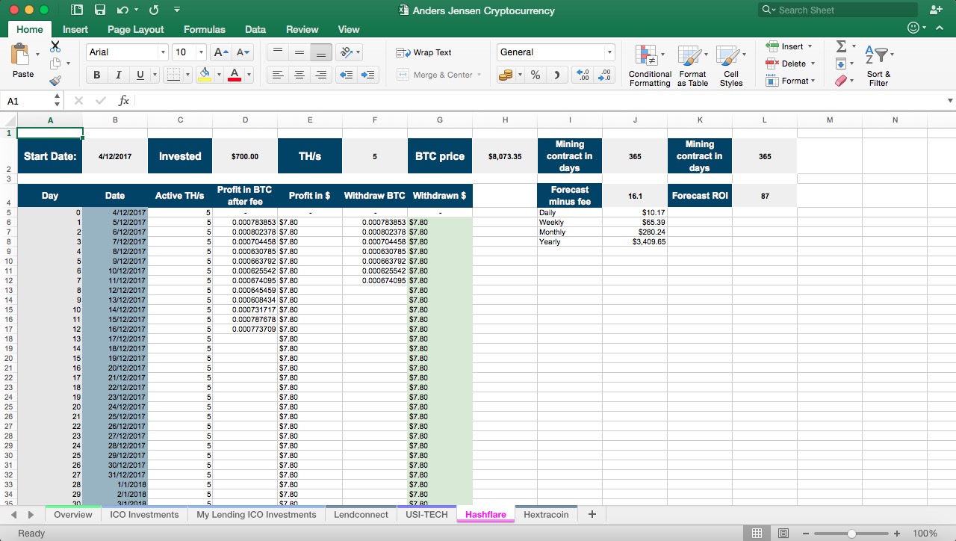956x541 pixels.
Task: Decrease the indent level
Action: pos(346,75)
